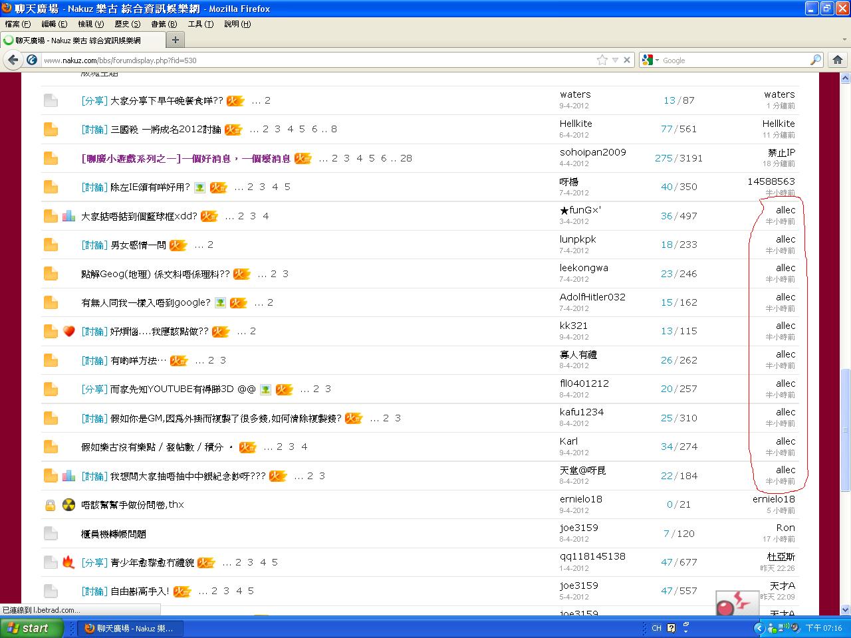851x638 pixels.
Task: Click the image attachment icon in the YOUTUBE 3D thread
Action: [265, 389]
